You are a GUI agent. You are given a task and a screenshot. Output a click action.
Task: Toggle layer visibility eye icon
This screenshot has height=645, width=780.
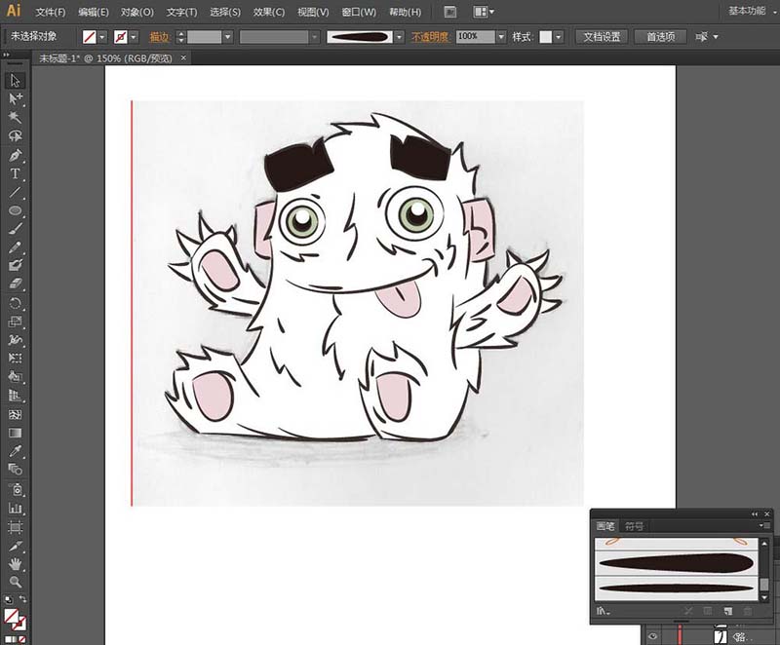tap(653, 636)
